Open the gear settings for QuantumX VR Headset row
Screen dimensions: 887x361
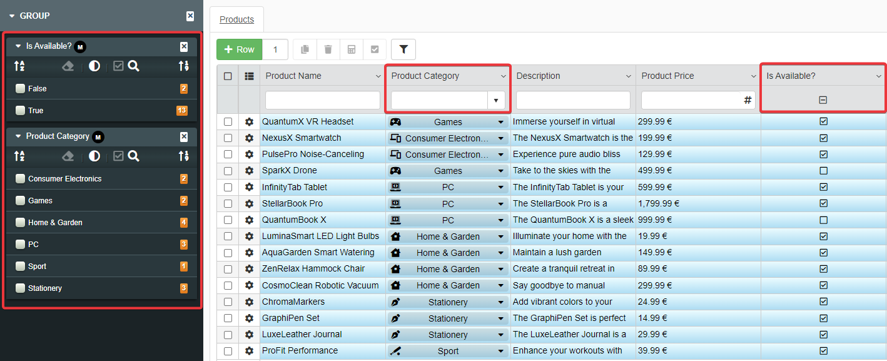tap(249, 122)
